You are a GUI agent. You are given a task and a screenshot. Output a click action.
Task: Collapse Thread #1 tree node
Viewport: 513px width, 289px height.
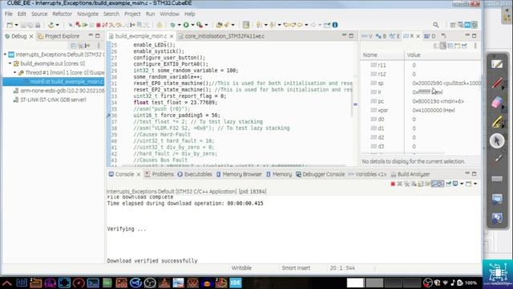15,72
